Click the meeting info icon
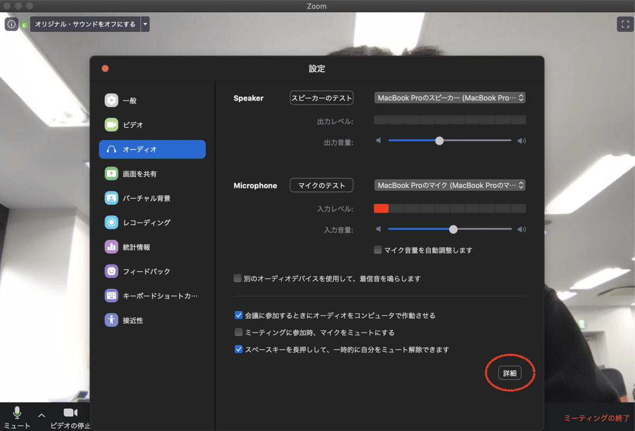The width and height of the screenshot is (635, 431). [x=12, y=24]
